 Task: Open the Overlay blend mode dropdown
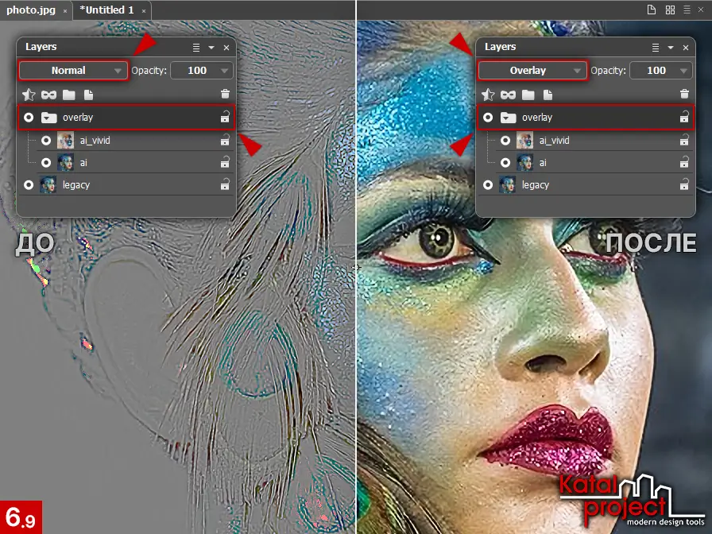click(x=532, y=71)
